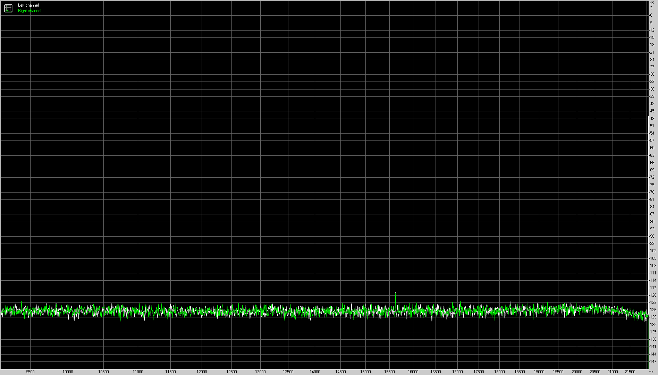
Task: Click the 10500 frequency axis label
Action: pos(103,372)
